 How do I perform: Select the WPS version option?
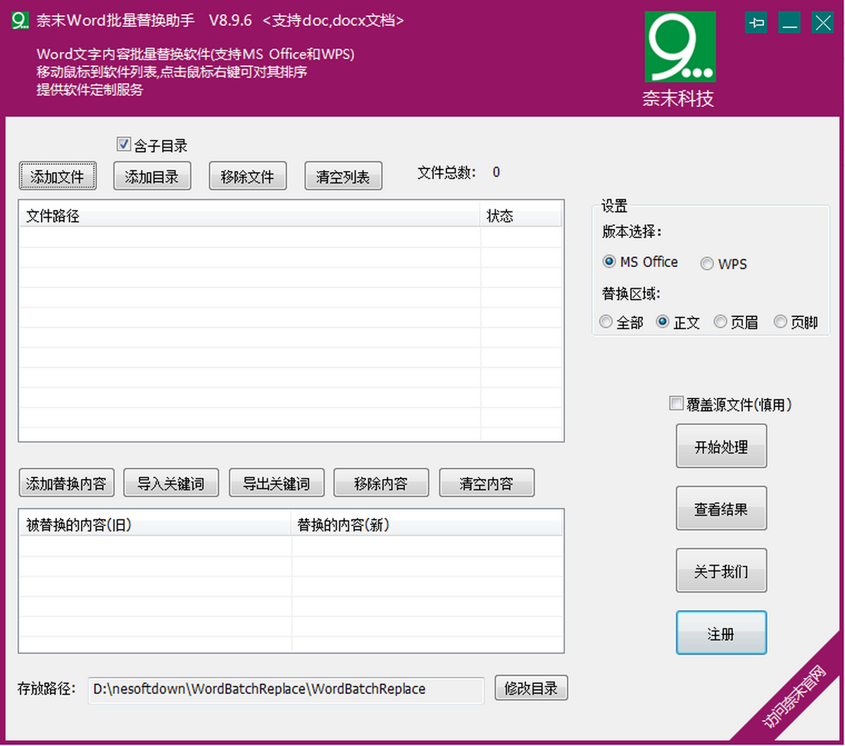tap(707, 263)
